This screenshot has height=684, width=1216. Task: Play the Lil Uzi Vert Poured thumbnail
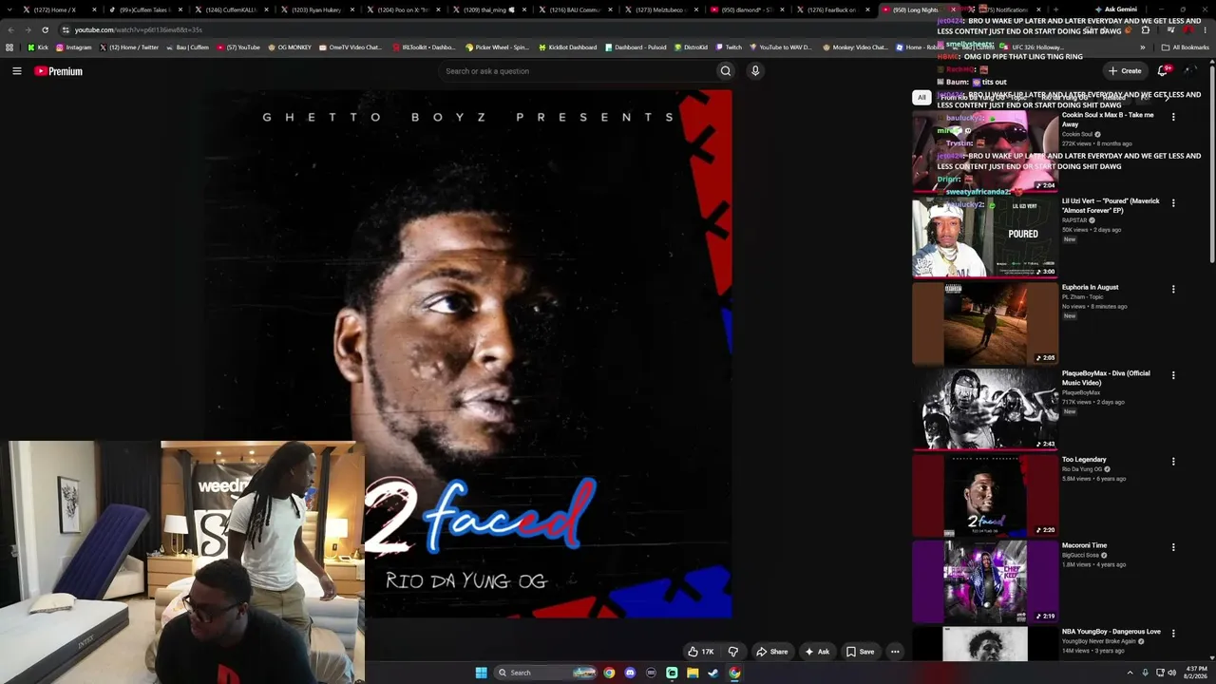point(985,237)
